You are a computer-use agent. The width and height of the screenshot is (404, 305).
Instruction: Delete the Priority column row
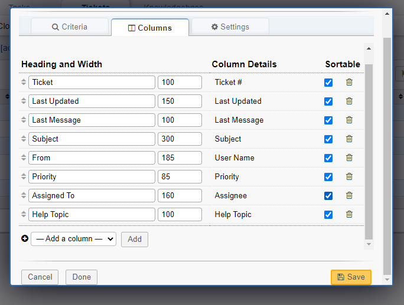click(349, 177)
